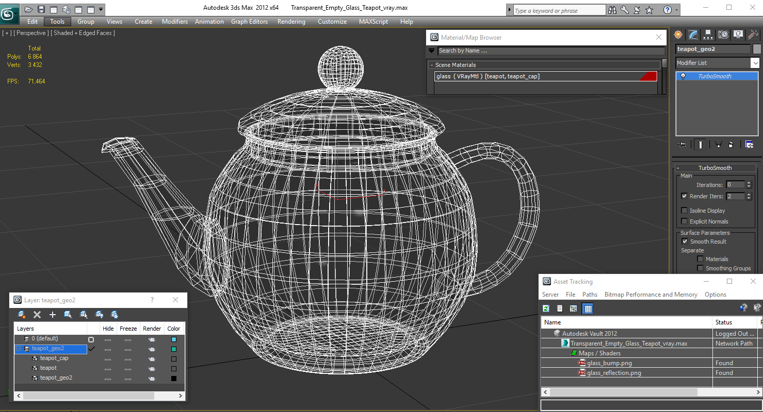Select glass VRayMtl material entry

coord(546,76)
